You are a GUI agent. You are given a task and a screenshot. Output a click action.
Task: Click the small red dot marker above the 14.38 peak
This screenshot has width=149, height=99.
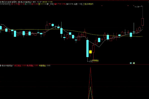134,6
